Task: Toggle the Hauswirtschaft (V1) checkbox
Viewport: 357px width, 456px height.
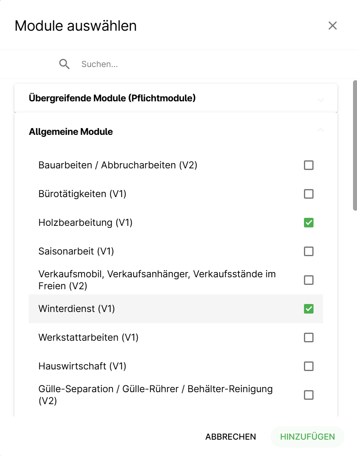Action: [x=309, y=366]
